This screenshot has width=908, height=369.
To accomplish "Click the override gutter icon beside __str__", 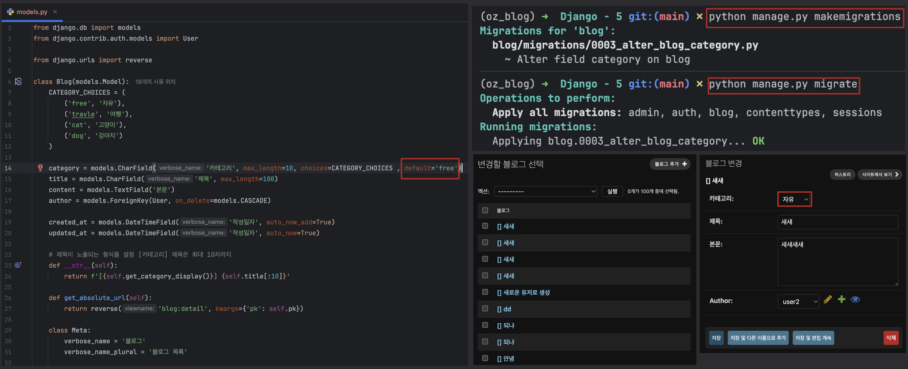I will [x=18, y=265].
